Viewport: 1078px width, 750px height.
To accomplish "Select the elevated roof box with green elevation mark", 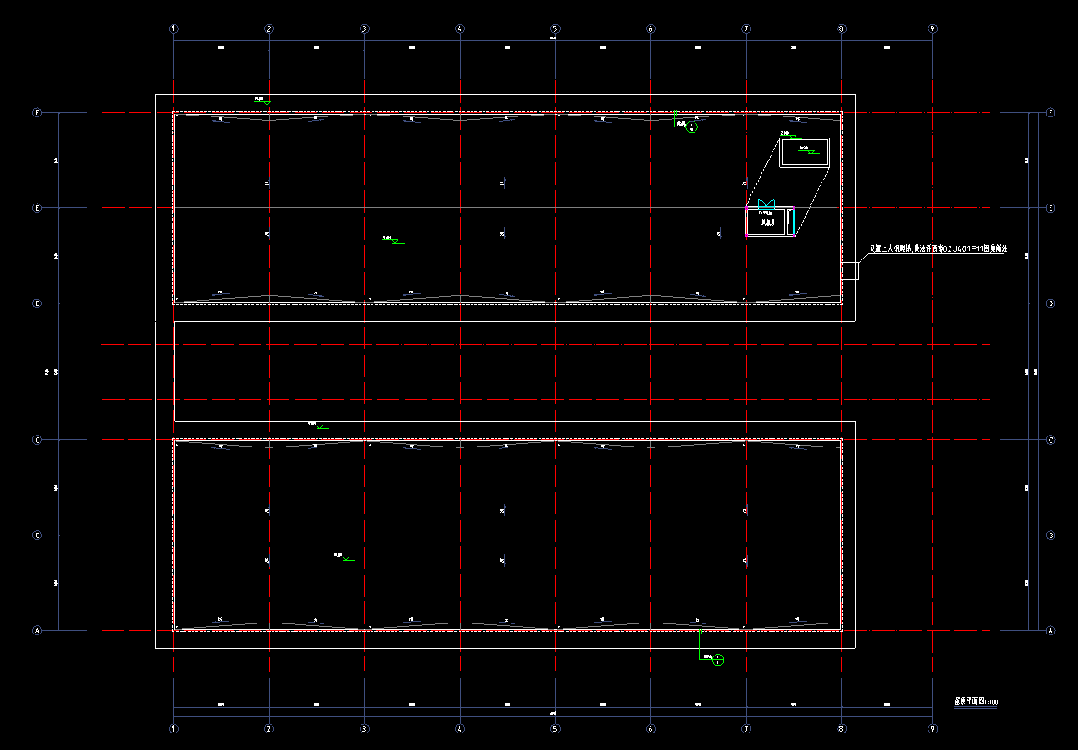I will pyautogui.click(x=805, y=152).
